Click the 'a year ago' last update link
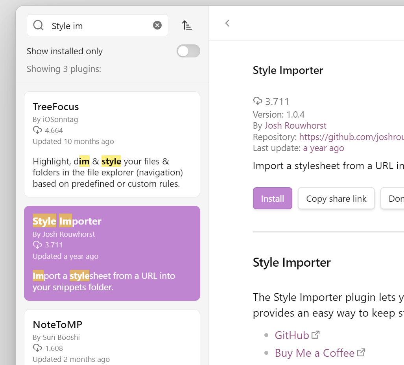This screenshot has width=404, height=365. (323, 148)
